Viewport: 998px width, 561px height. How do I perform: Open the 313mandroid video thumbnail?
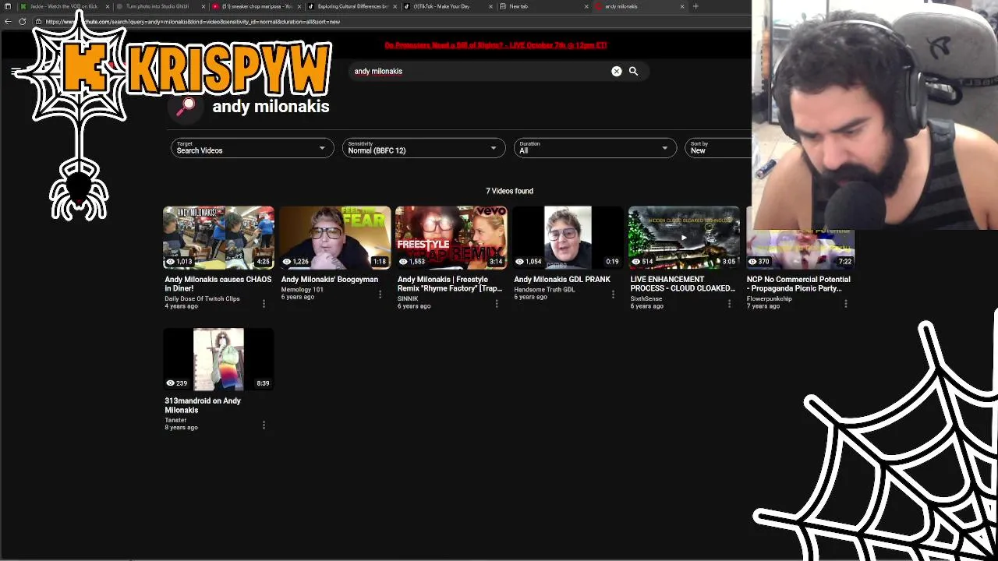coord(218,359)
